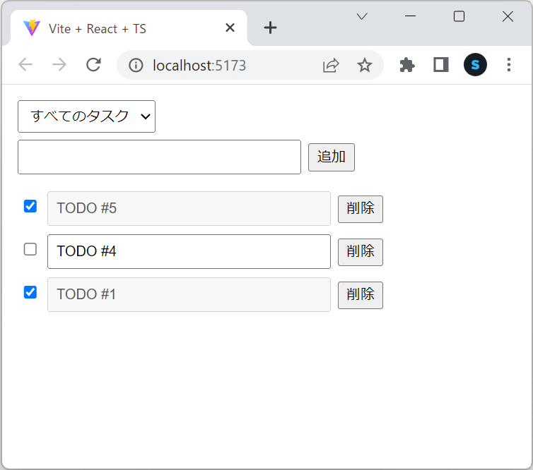Delete TODO #5 with 削除 button

361,209
